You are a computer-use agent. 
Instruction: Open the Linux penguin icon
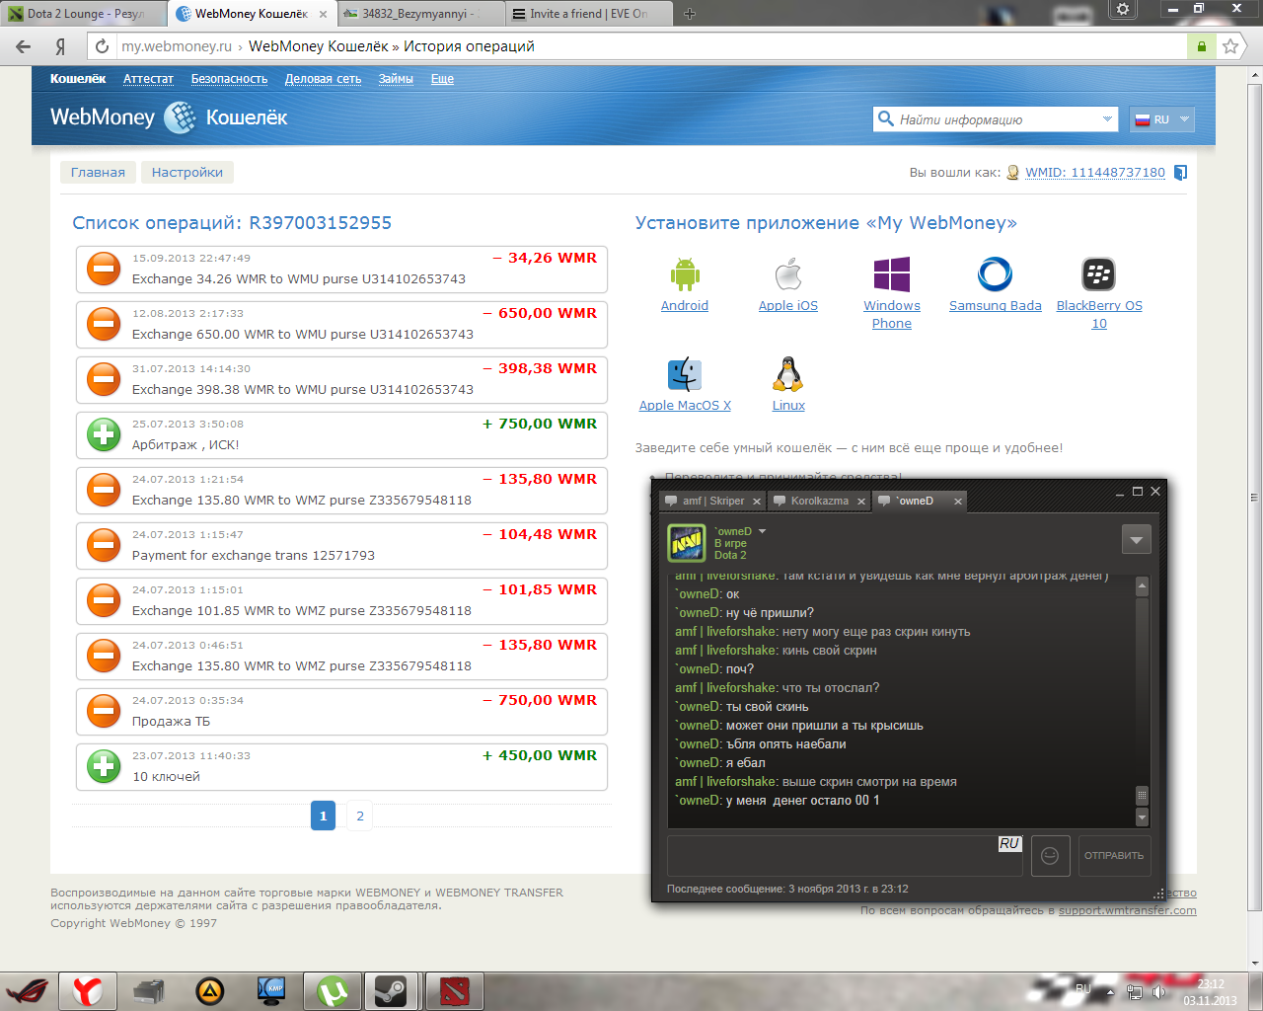787,375
